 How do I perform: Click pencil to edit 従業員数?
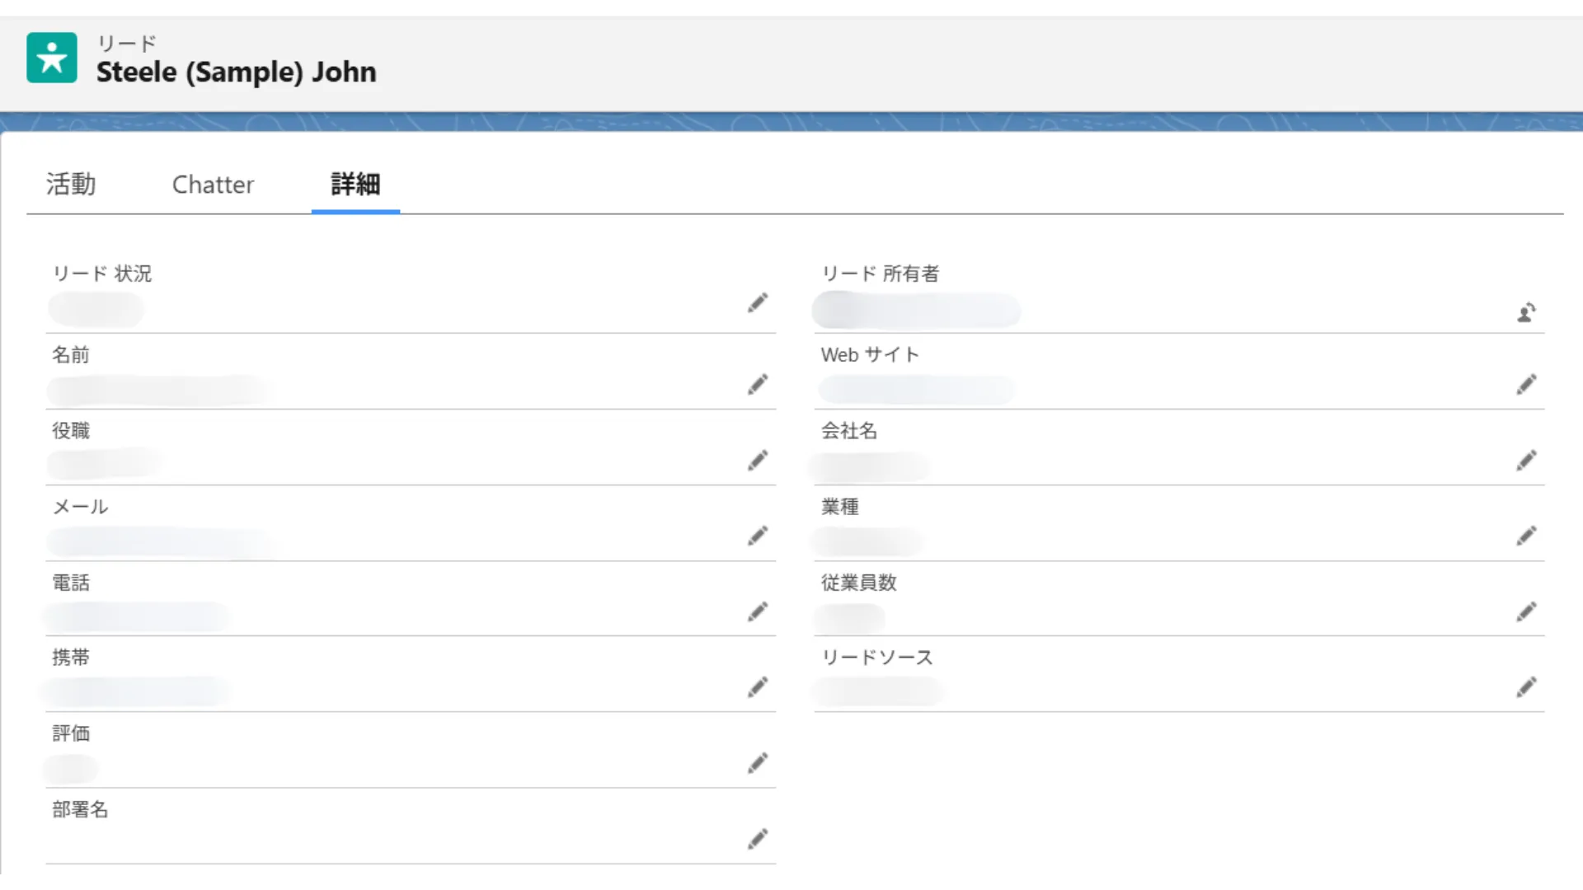[x=1526, y=612]
